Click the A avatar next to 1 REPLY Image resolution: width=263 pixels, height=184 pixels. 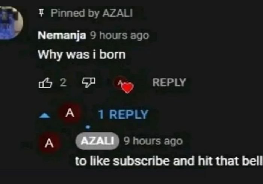pyautogui.click(x=69, y=114)
